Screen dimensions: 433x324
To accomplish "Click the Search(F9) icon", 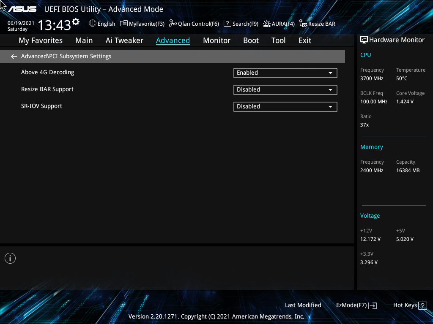I will point(241,24).
